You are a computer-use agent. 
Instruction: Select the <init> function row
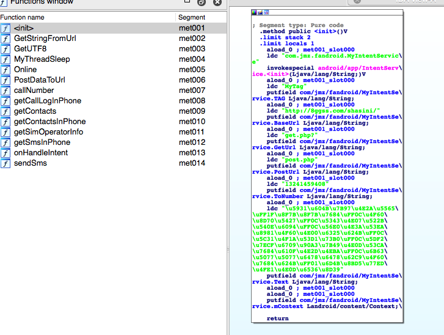click(x=113, y=28)
